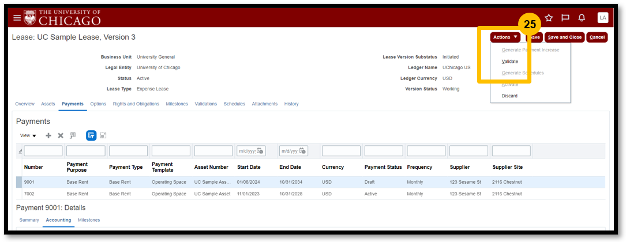The height and width of the screenshot is (242, 626).
Task: Click end date 10/31/2034 cell
Action: pyautogui.click(x=291, y=182)
